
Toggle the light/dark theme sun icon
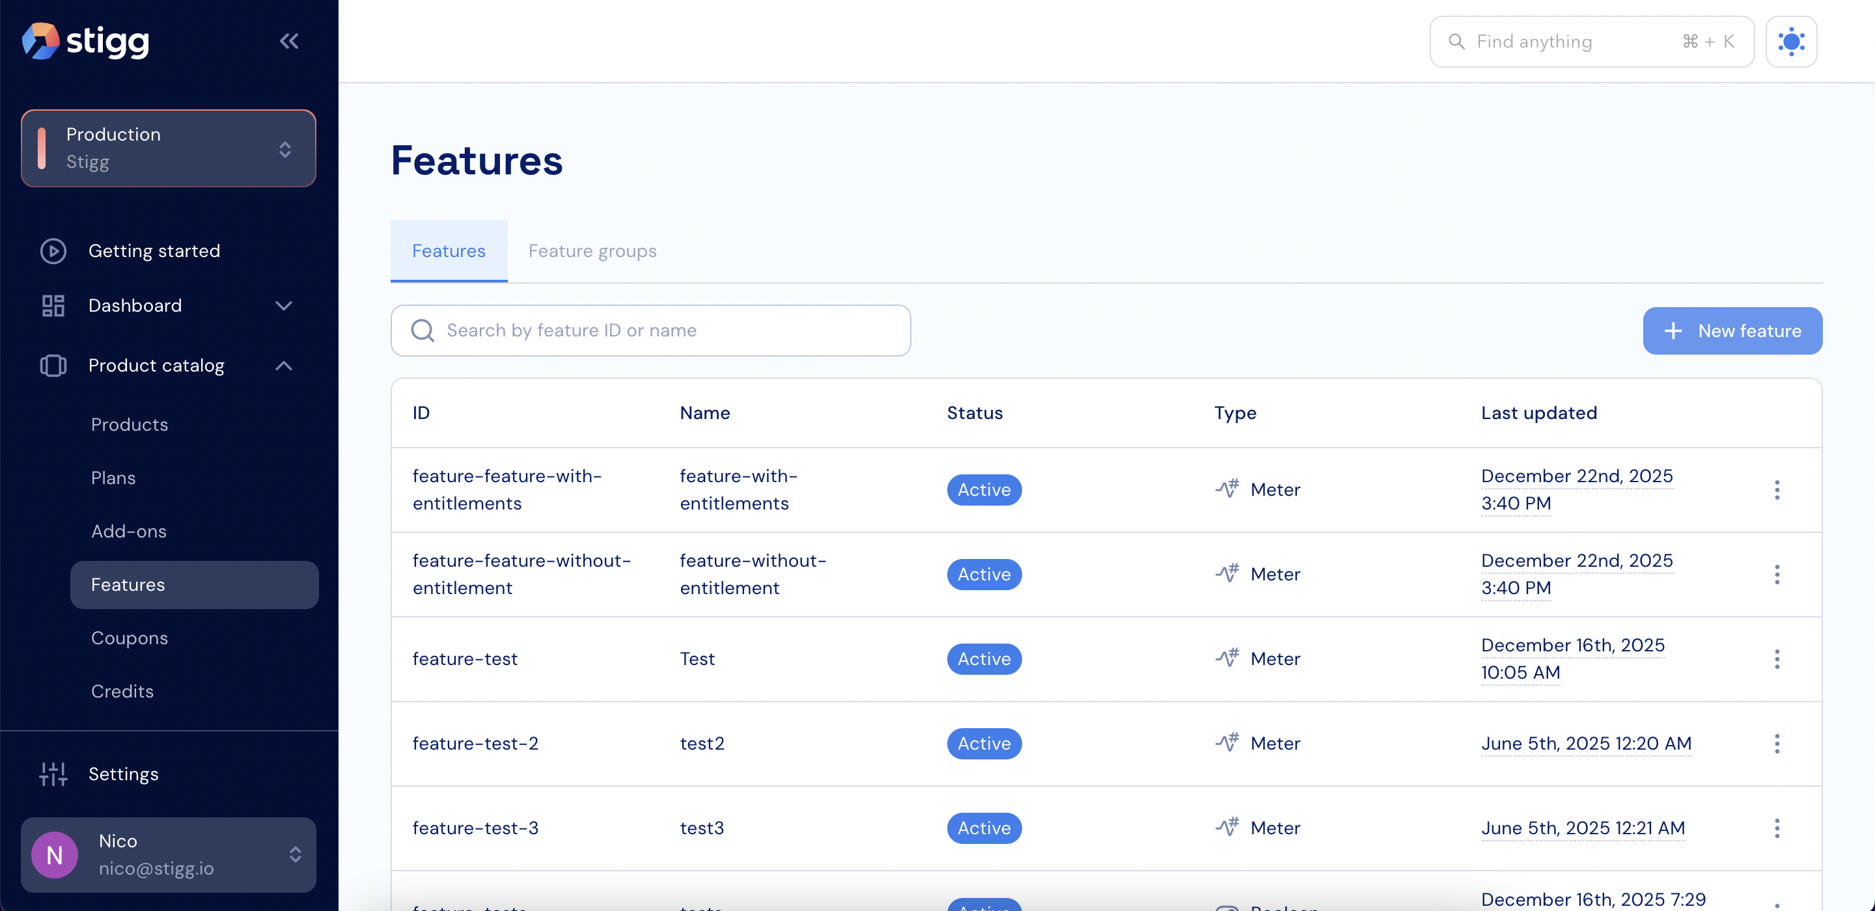click(1790, 42)
